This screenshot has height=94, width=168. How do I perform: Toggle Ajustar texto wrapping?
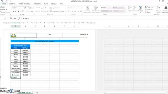click(x=55, y=8)
